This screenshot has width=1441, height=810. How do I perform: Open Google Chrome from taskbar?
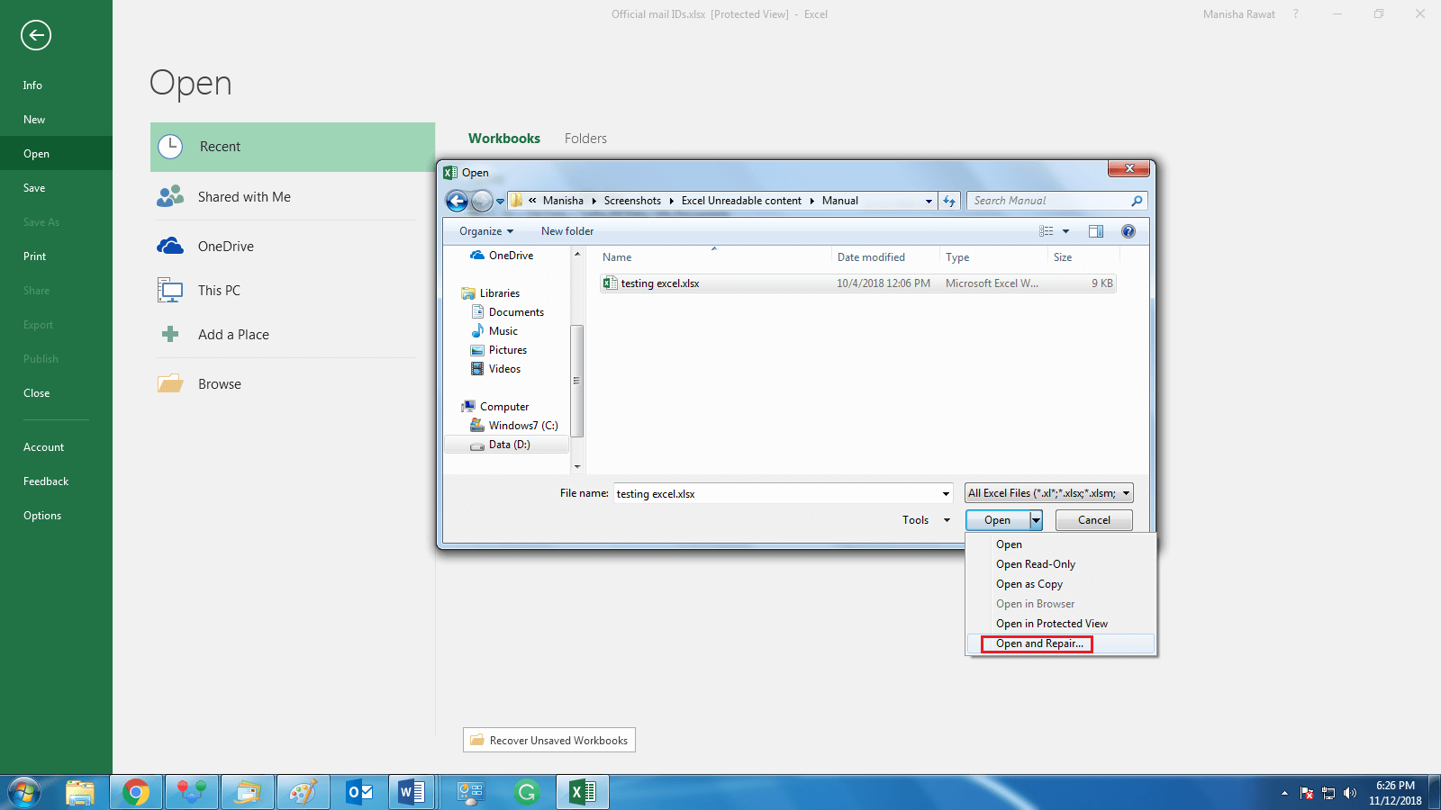click(136, 792)
